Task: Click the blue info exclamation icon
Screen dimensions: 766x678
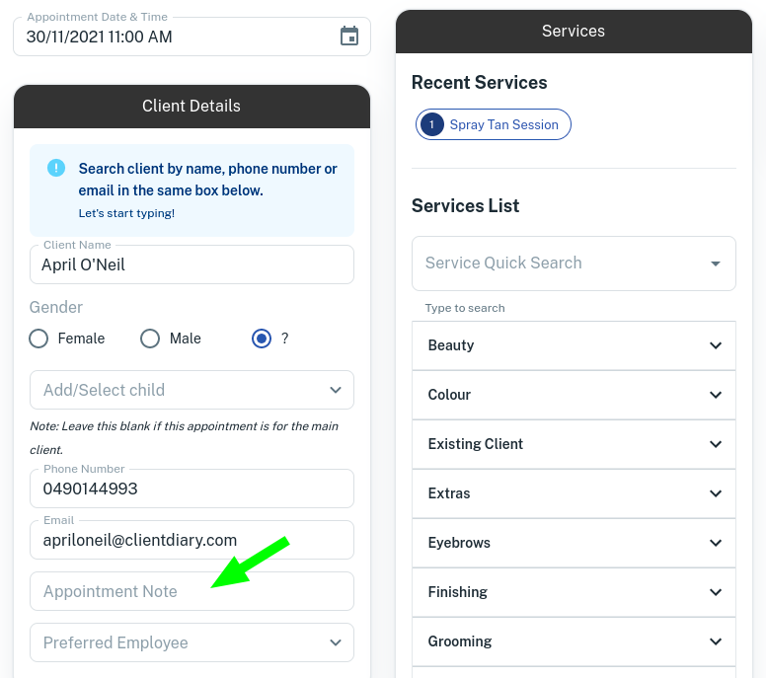Action: click(x=56, y=168)
